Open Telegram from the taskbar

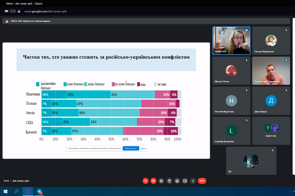click(39, 191)
